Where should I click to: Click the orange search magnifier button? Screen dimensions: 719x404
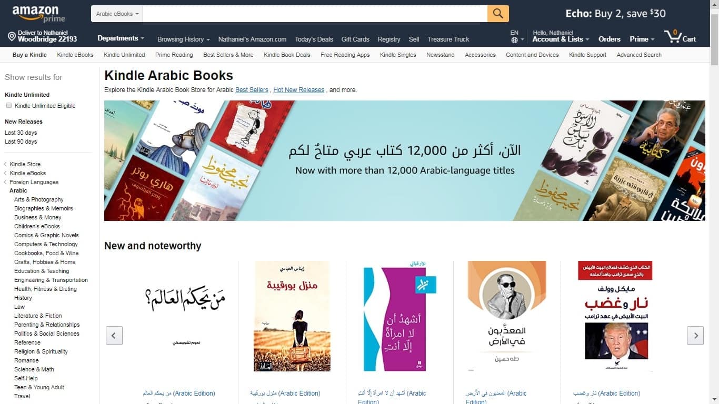coord(498,14)
